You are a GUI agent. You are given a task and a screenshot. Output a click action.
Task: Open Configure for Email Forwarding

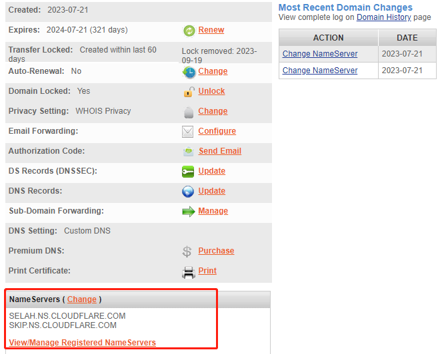217,131
